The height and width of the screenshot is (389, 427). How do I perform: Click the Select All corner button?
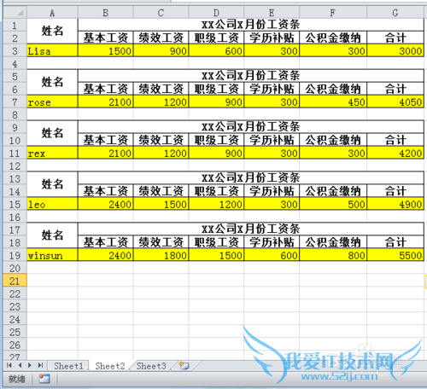click(x=15, y=13)
